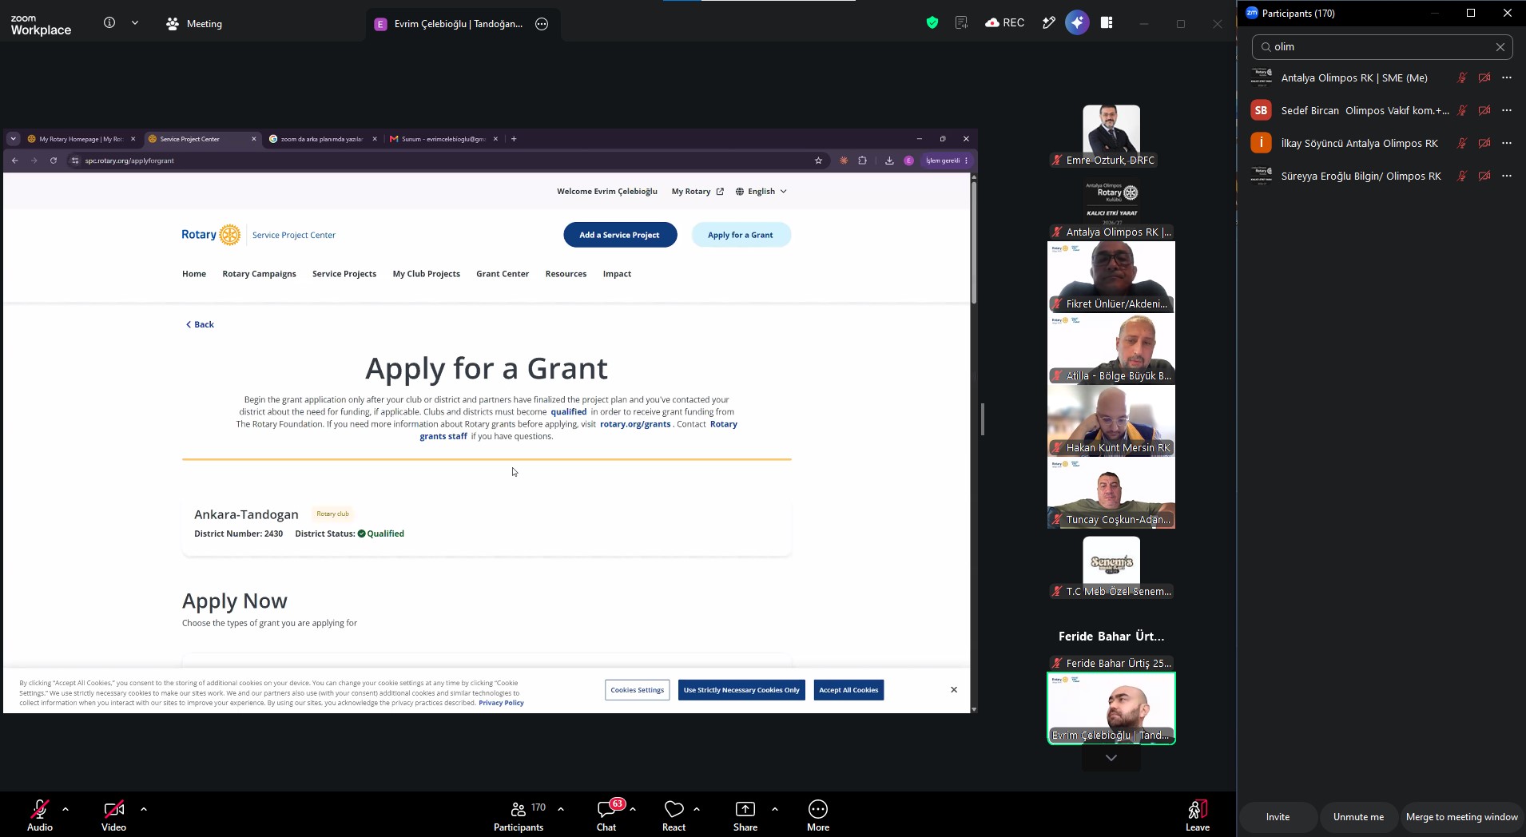Open more options for Süreyya Eroğlu Bilgin
Viewport: 1526px width, 837px height.
click(x=1507, y=176)
